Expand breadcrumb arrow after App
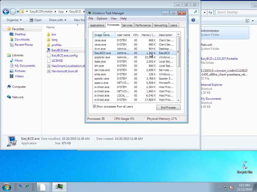 tap(67, 11)
